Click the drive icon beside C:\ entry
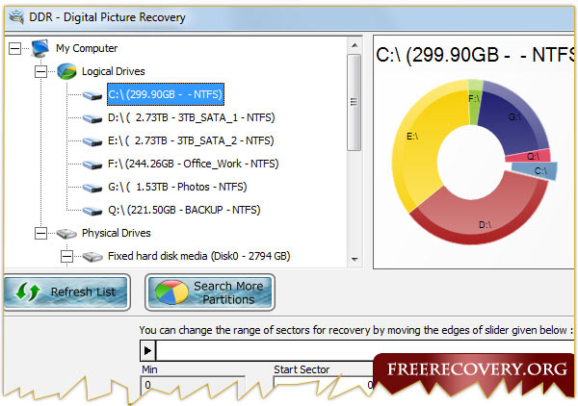This screenshot has width=578, height=406. point(92,95)
